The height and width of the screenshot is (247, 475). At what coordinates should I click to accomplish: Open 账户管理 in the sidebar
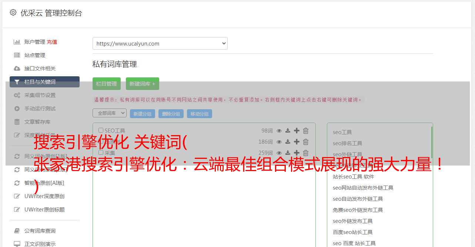35,42
